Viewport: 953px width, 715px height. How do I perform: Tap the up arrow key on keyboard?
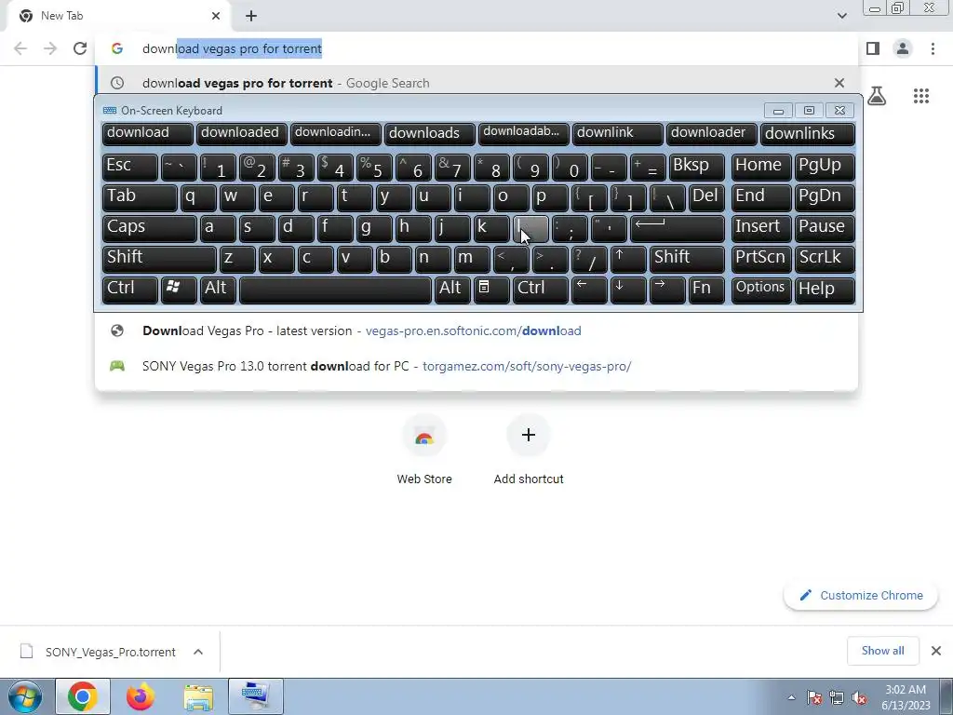click(x=628, y=259)
